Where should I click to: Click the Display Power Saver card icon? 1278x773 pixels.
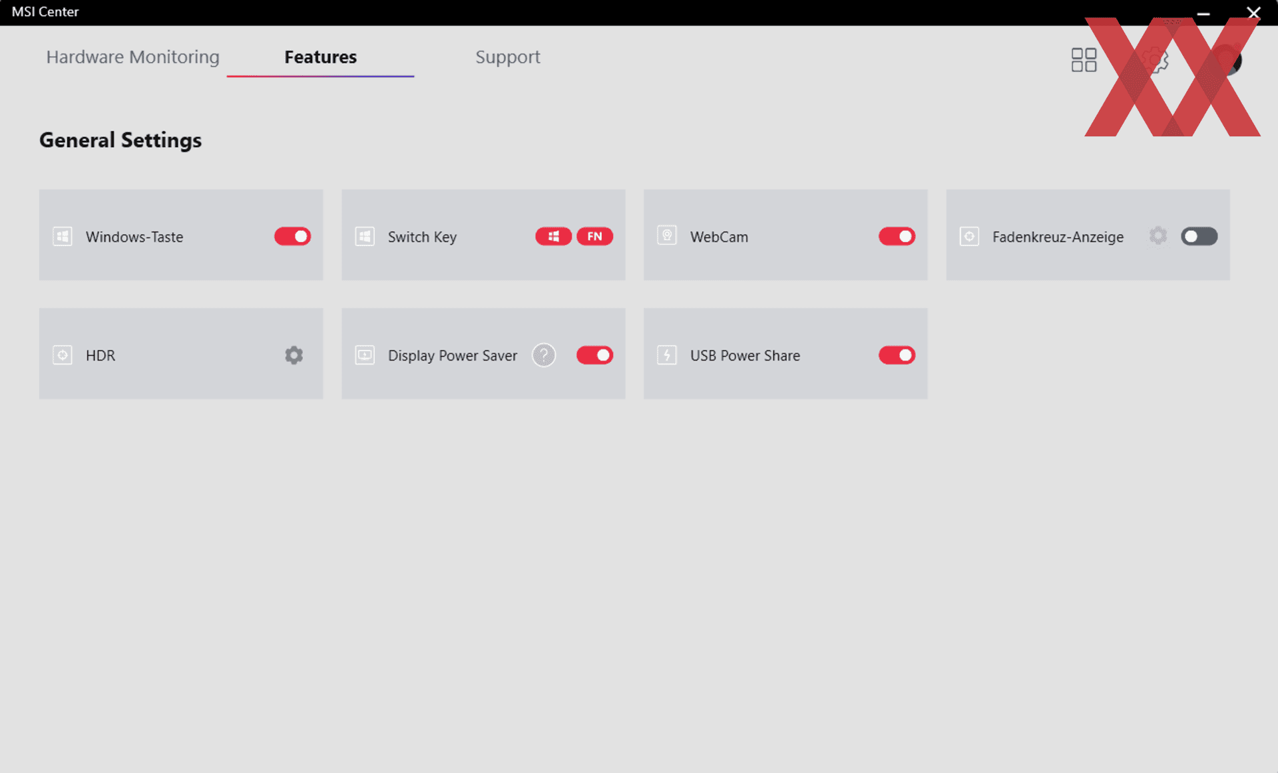tap(365, 355)
